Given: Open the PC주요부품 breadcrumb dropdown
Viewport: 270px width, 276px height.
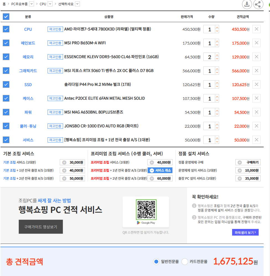Looking at the screenshot, I should pos(32,4).
